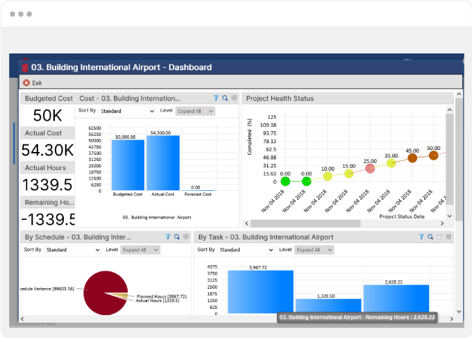The image size is (472, 338).
Task: Click the -1339.5 remaining hours value
Action: coord(48,219)
